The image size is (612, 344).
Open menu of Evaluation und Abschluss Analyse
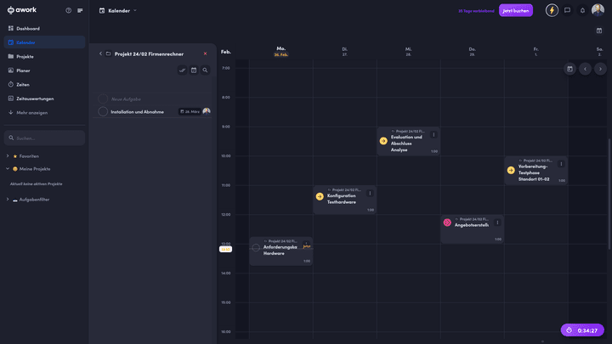[x=433, y=134]
